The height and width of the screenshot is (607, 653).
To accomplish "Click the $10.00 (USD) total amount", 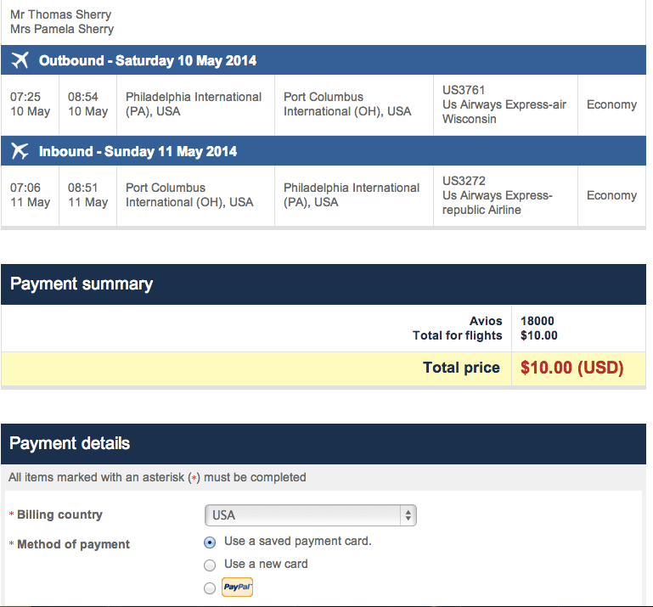I will coord(571,368).
